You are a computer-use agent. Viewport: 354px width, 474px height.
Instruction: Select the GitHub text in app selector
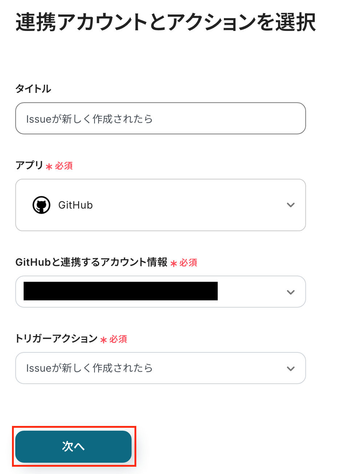(x=76, y=205)
